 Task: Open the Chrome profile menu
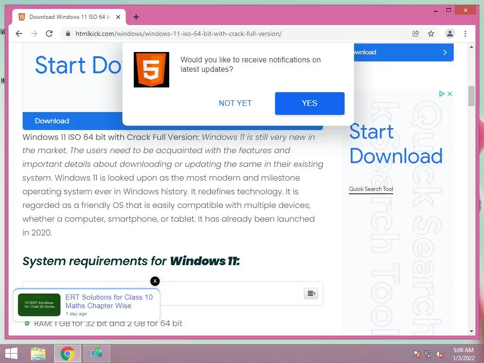click(450, 34)
